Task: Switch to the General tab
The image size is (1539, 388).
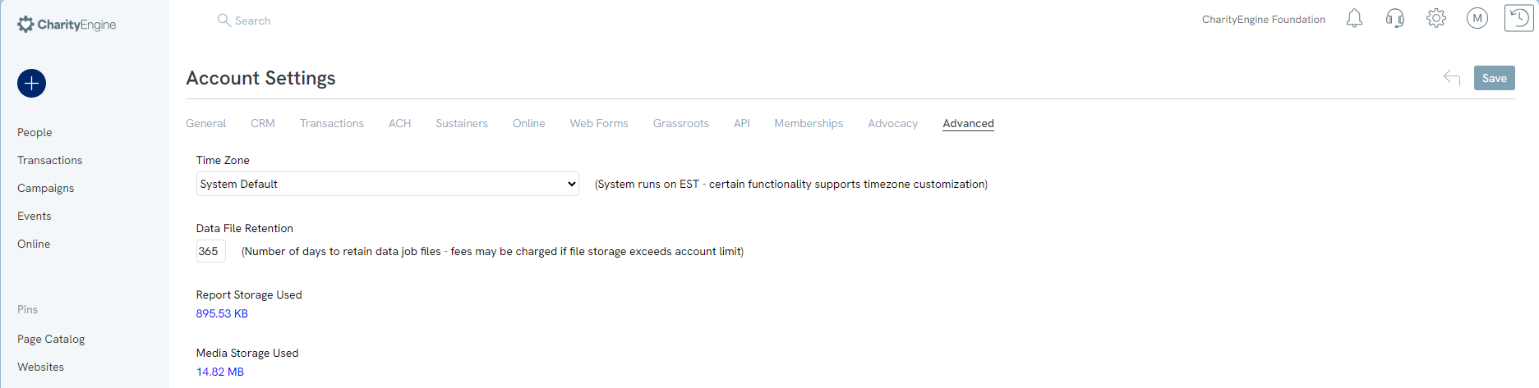Action: (205, 123)
